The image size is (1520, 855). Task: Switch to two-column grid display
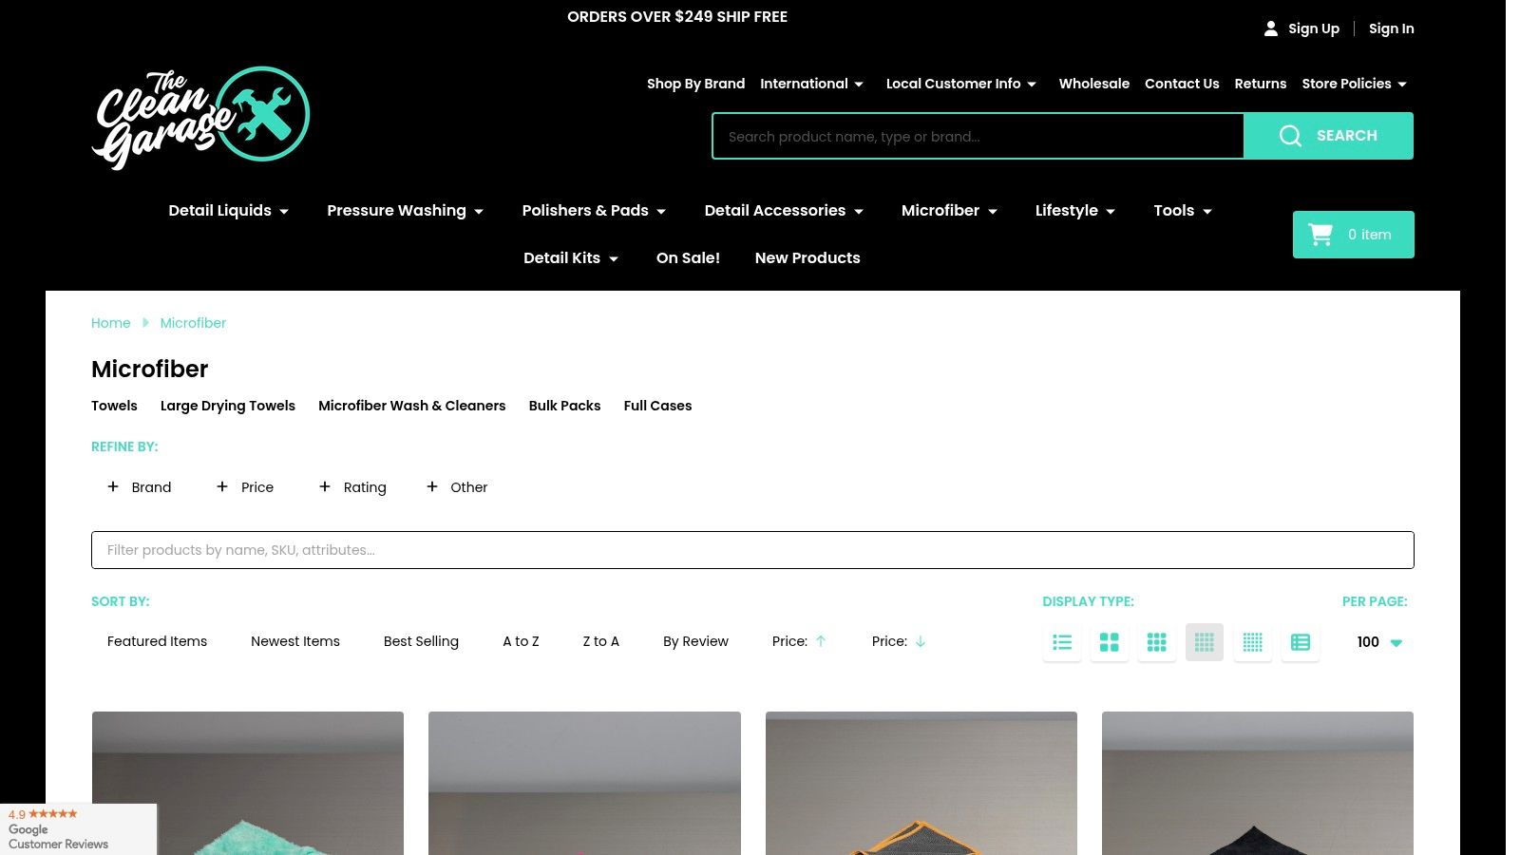coord(1110,642)
